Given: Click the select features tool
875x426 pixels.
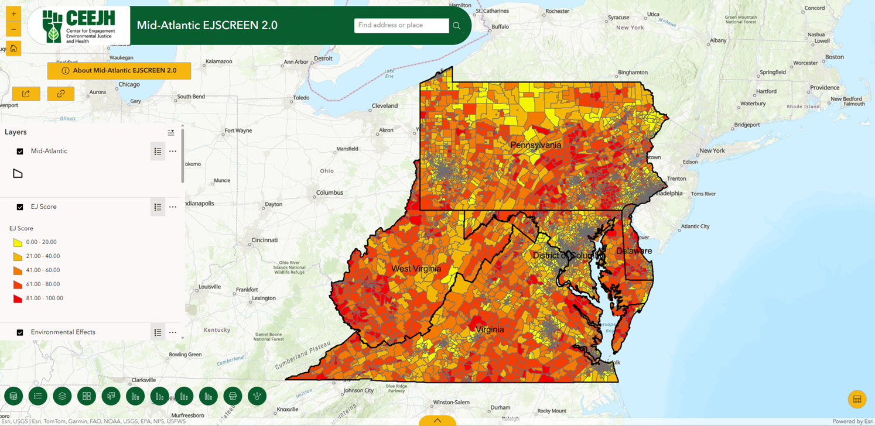Looking at the screenshot, I should 111,396.
